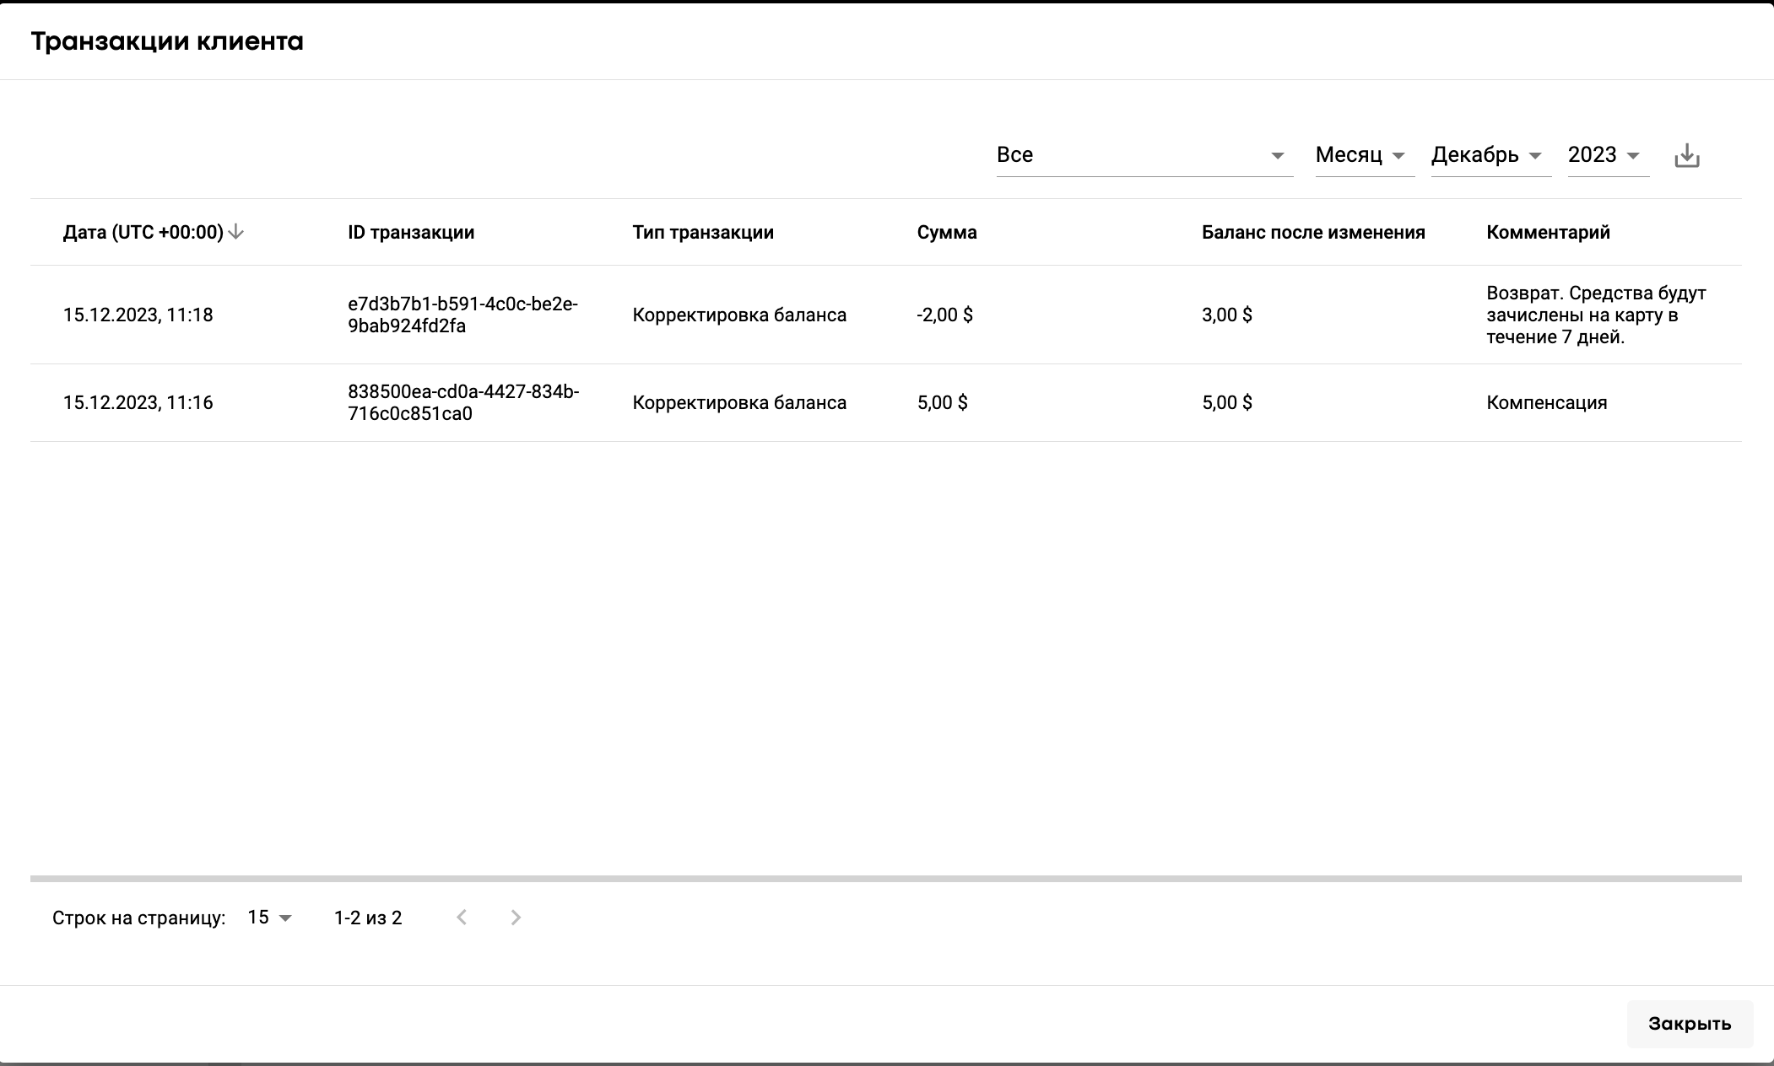Click the download transactions export icon
This screenshot has height=1066, width=1774.
tap(1686, 156)
